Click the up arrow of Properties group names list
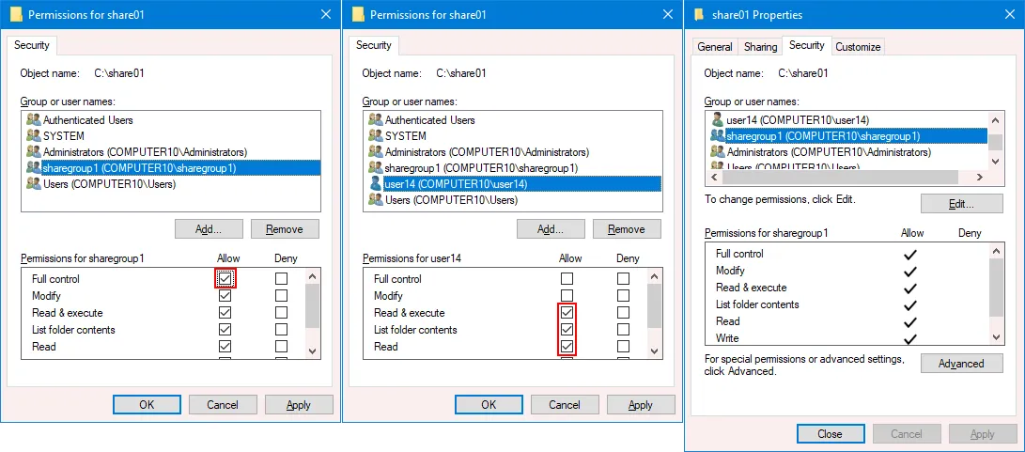This screenshot has height=452, width=1025. pyautogui.click(x=995, y=119)
